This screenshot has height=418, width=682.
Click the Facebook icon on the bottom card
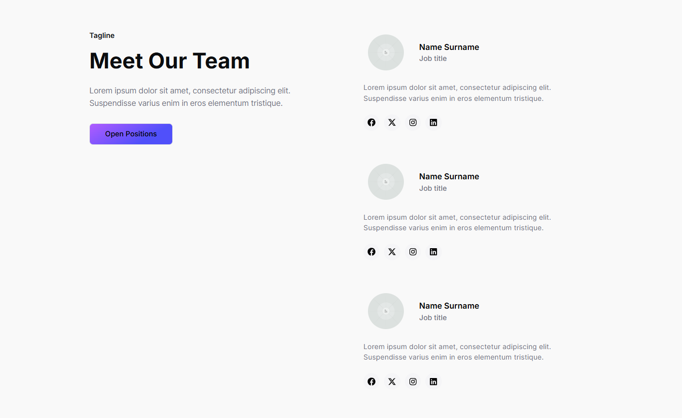[x=371, y=381]
